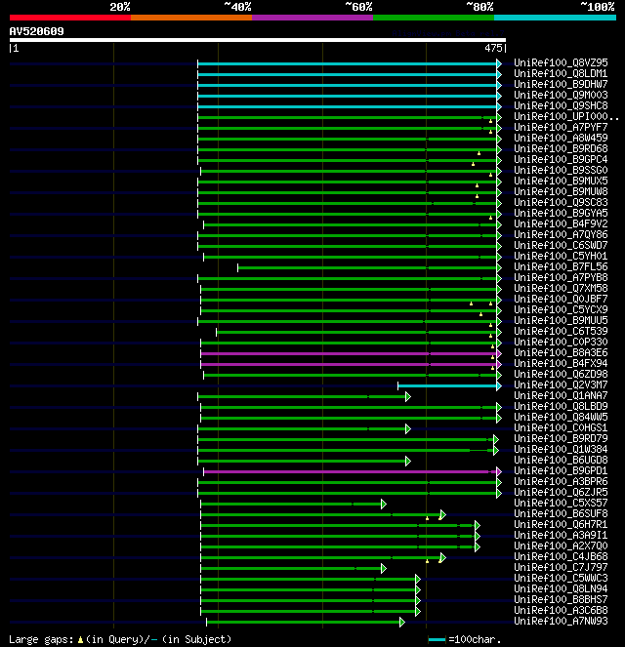Click UniRef100_Q6ZJR5 label
This screenshot has height=647, width=625.
pos(561,492)
